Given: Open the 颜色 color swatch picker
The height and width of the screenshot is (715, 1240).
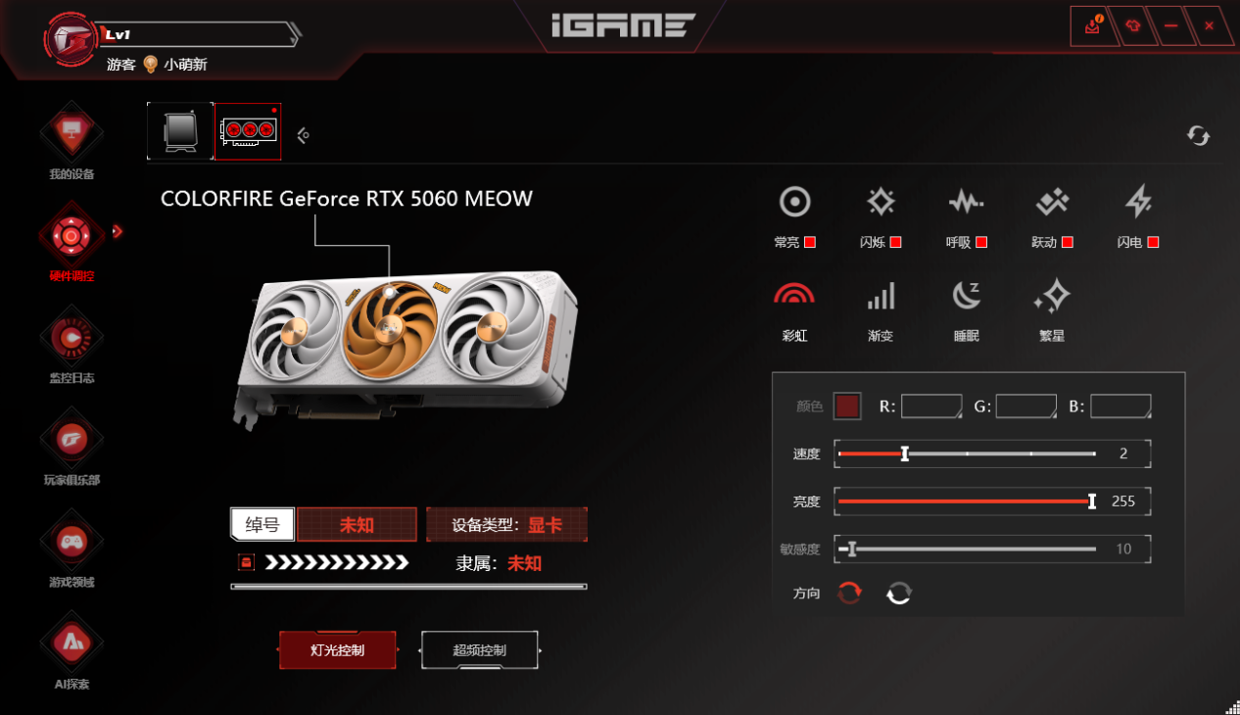Looking at the screenshot, I should pos(846,405).
